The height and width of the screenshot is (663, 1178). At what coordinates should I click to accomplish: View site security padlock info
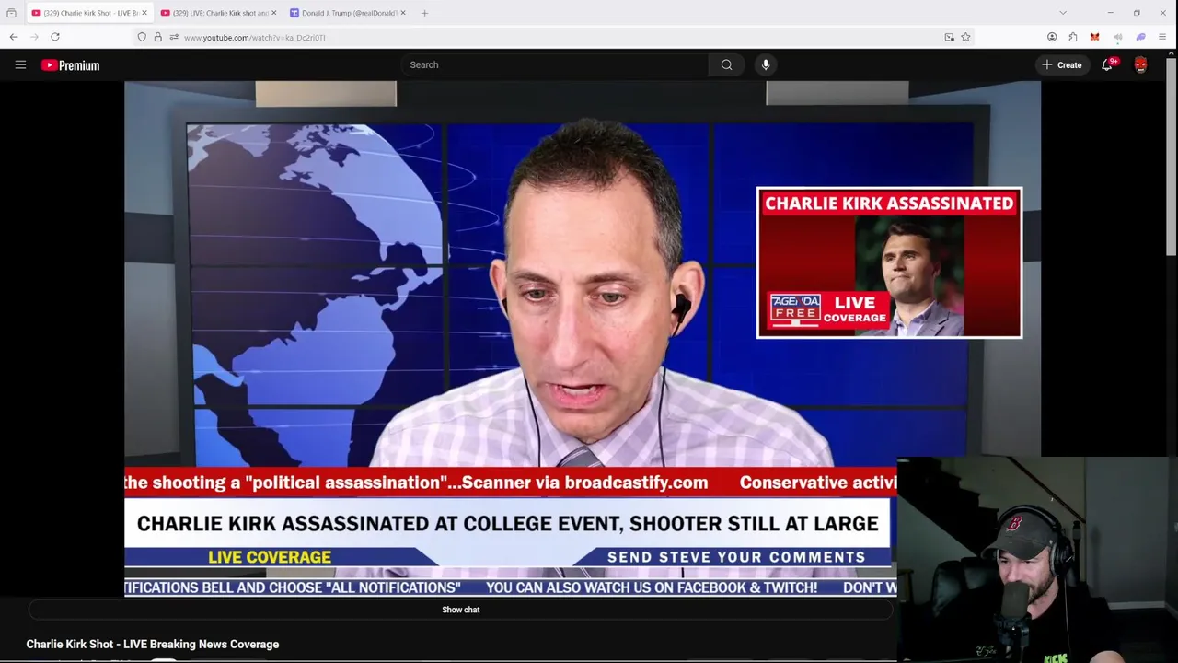click(157, 37)
